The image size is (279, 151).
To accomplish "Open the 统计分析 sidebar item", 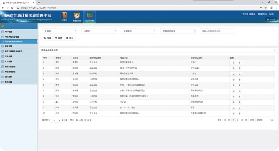I will click(19, 77).
